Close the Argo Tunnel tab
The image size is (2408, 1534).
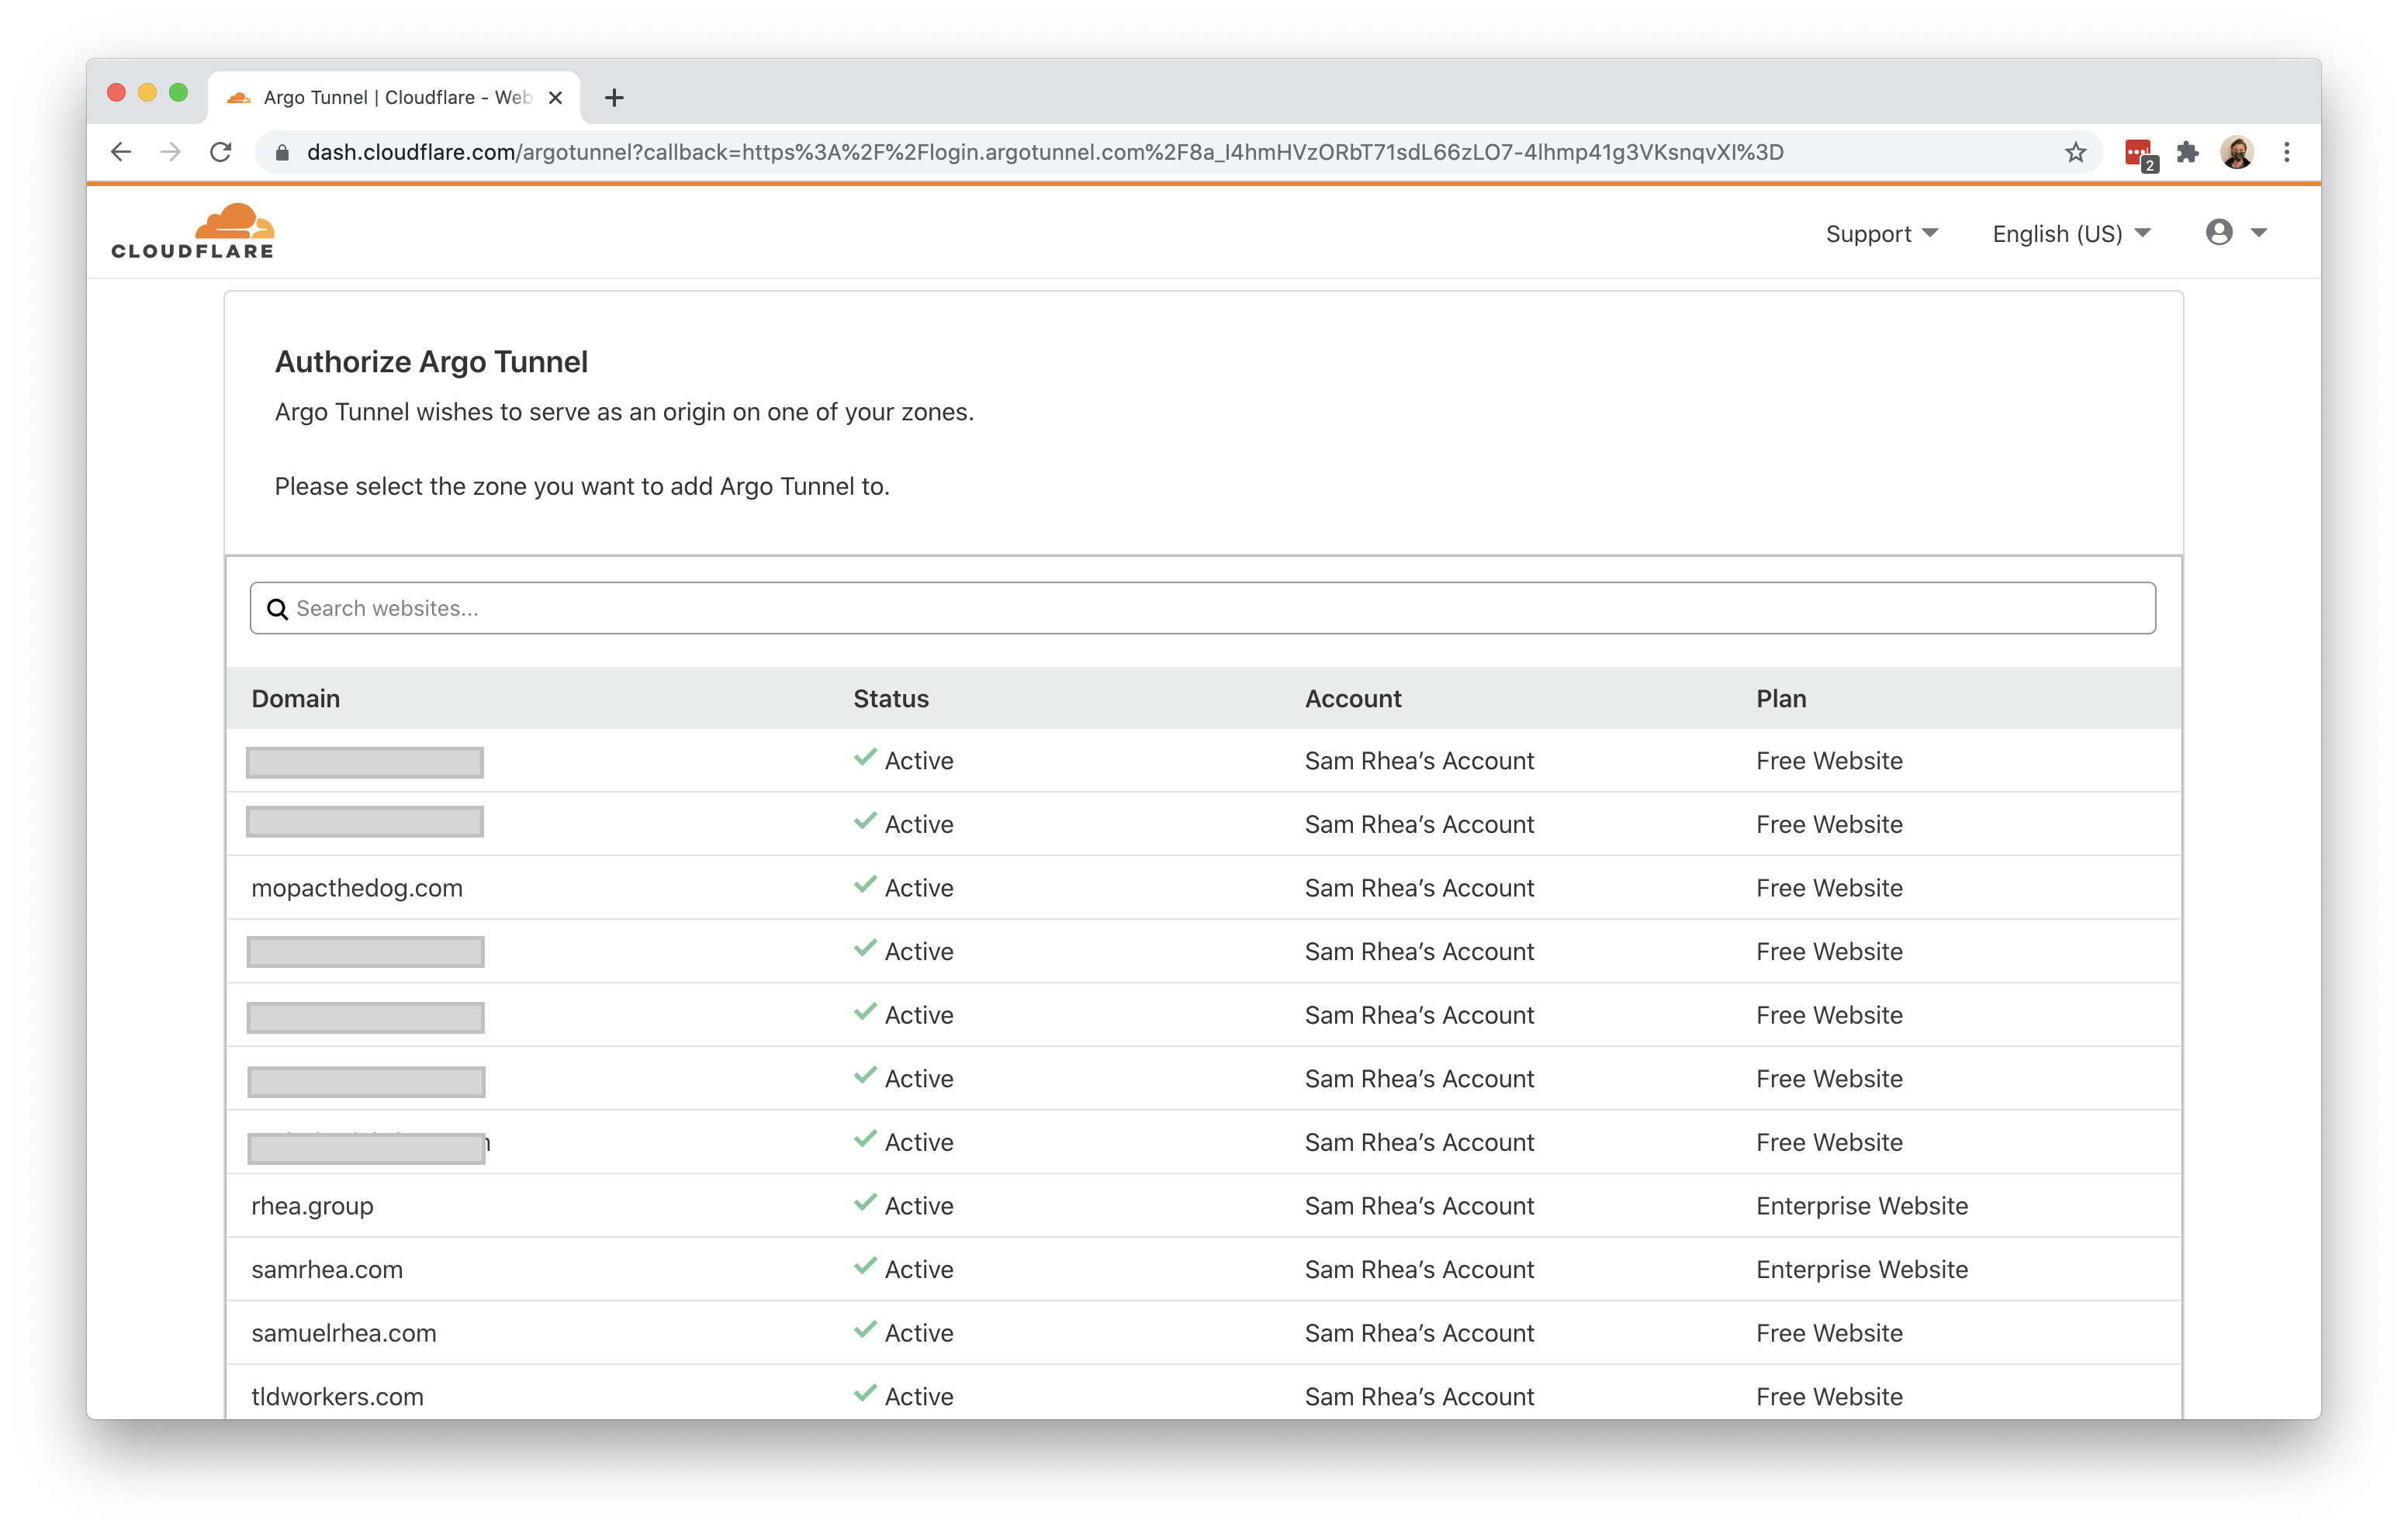[556, 98]
